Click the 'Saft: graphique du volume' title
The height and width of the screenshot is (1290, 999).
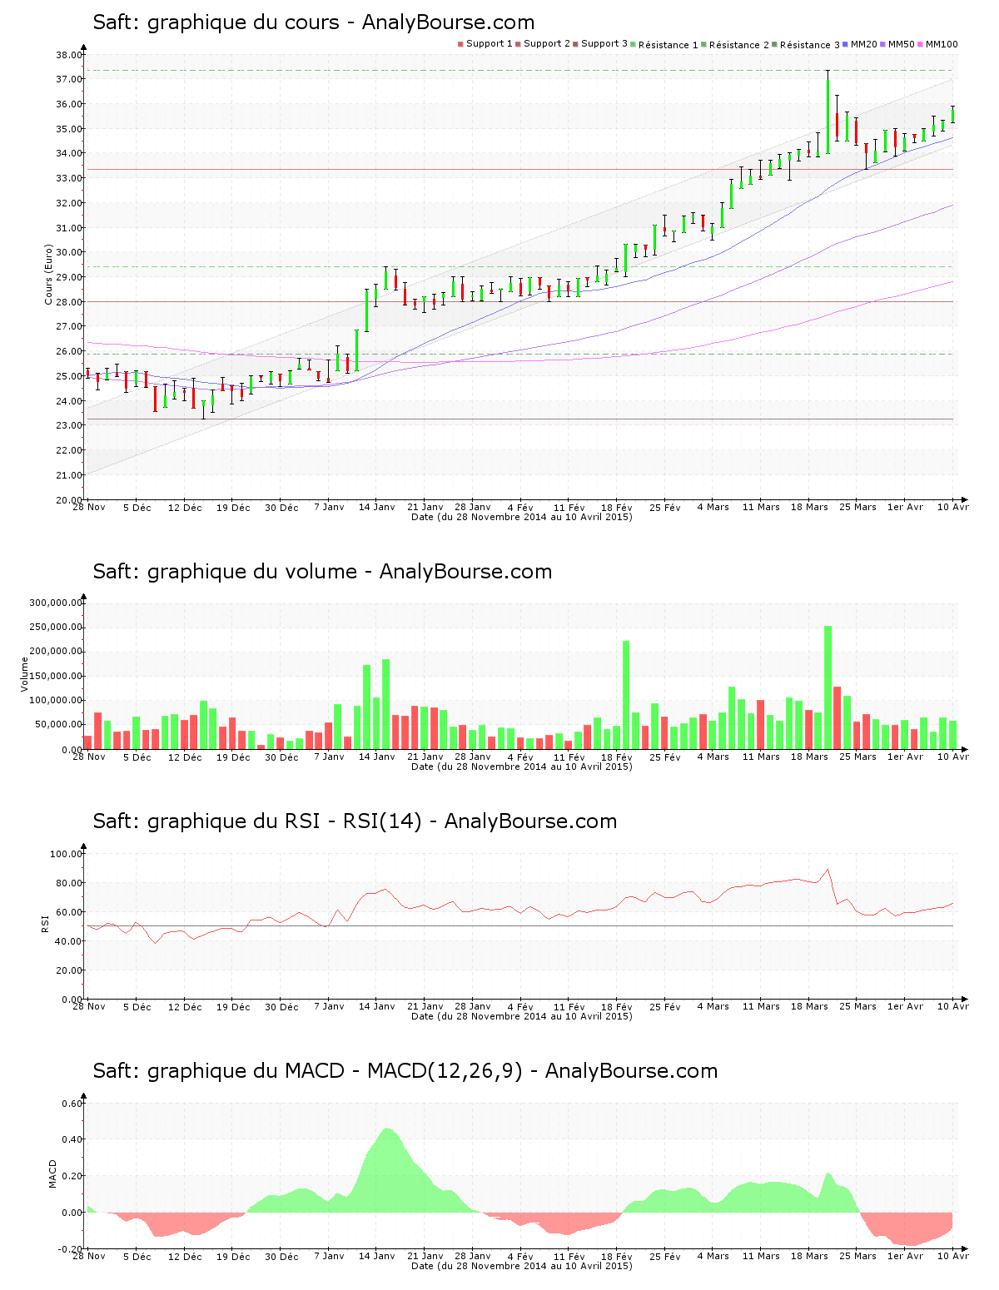322,572
